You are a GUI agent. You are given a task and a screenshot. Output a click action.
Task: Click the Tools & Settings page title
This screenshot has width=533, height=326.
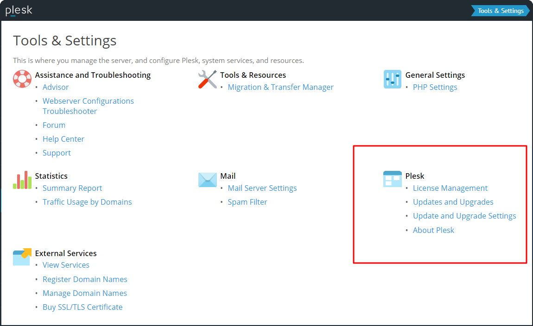(x=64, y=40)
